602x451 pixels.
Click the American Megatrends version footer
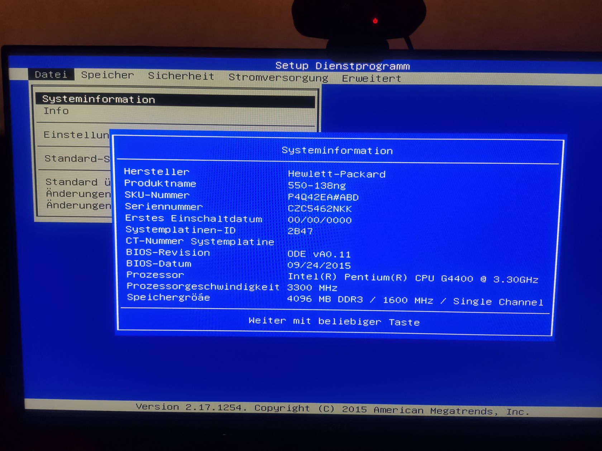(332, 409)
